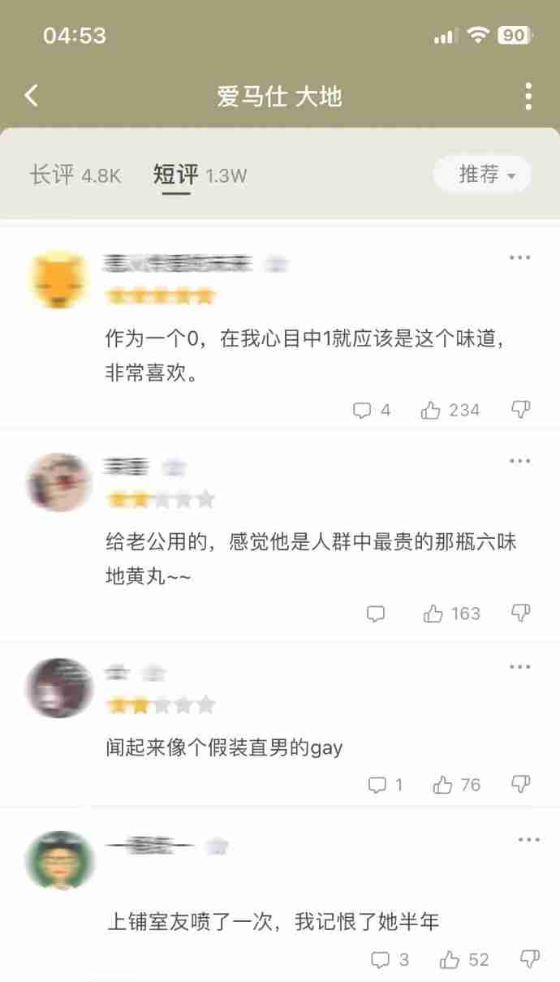Open more options on the 假装直男 review
The image size is (560, 982).
point(520,666)
